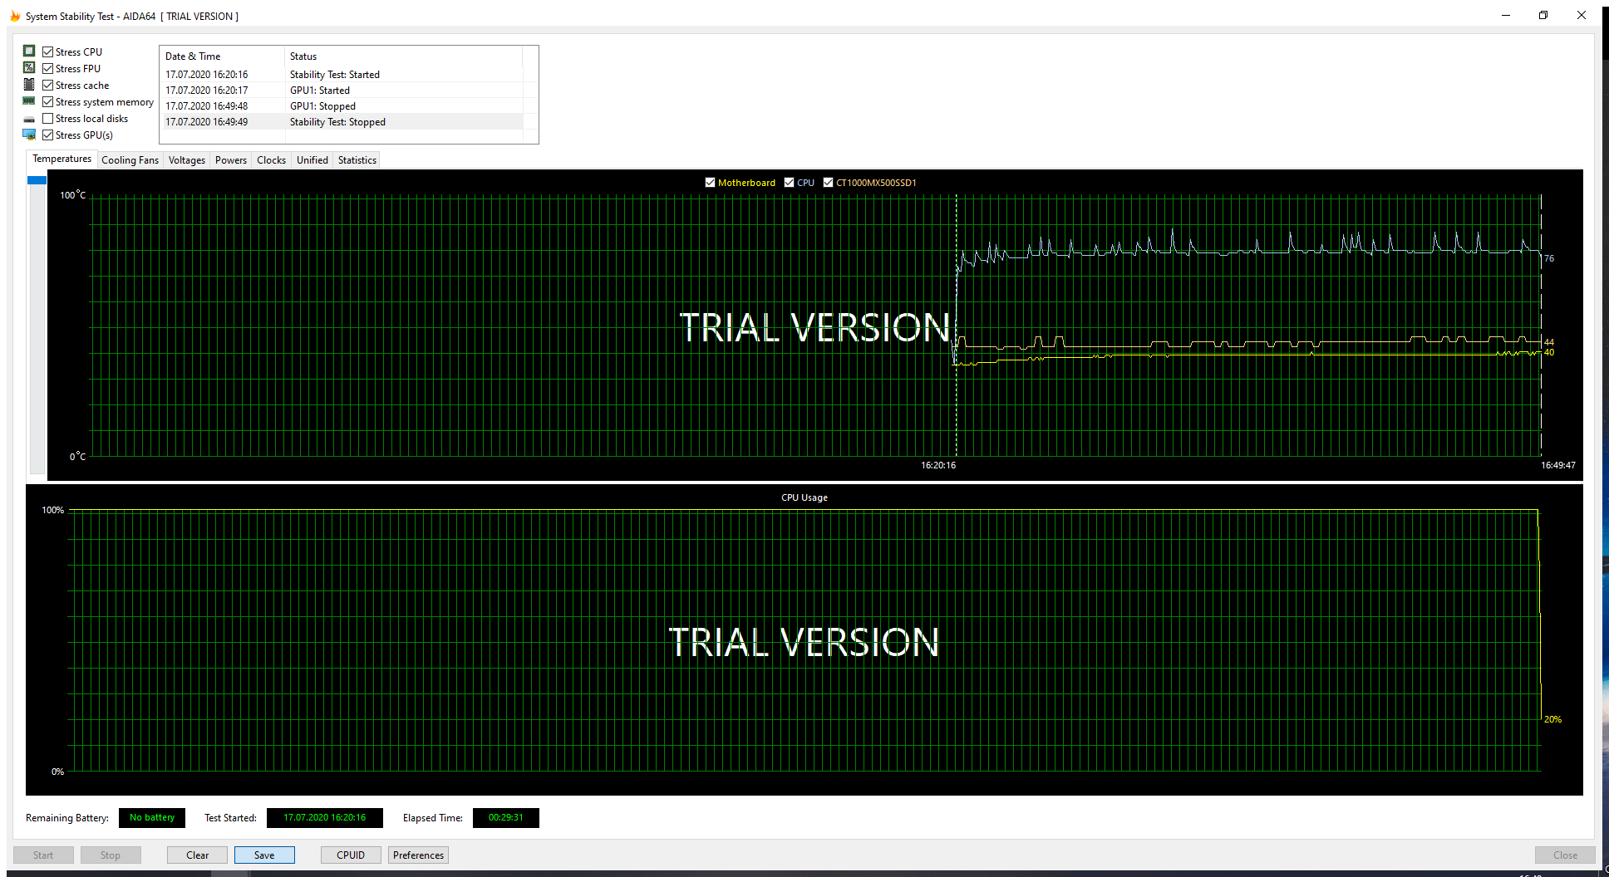This screenshot has height=877, width=1609.
Task: Uncheck the CT1000MX500SSD1 legend checkbox
Action: click(828, 182)
